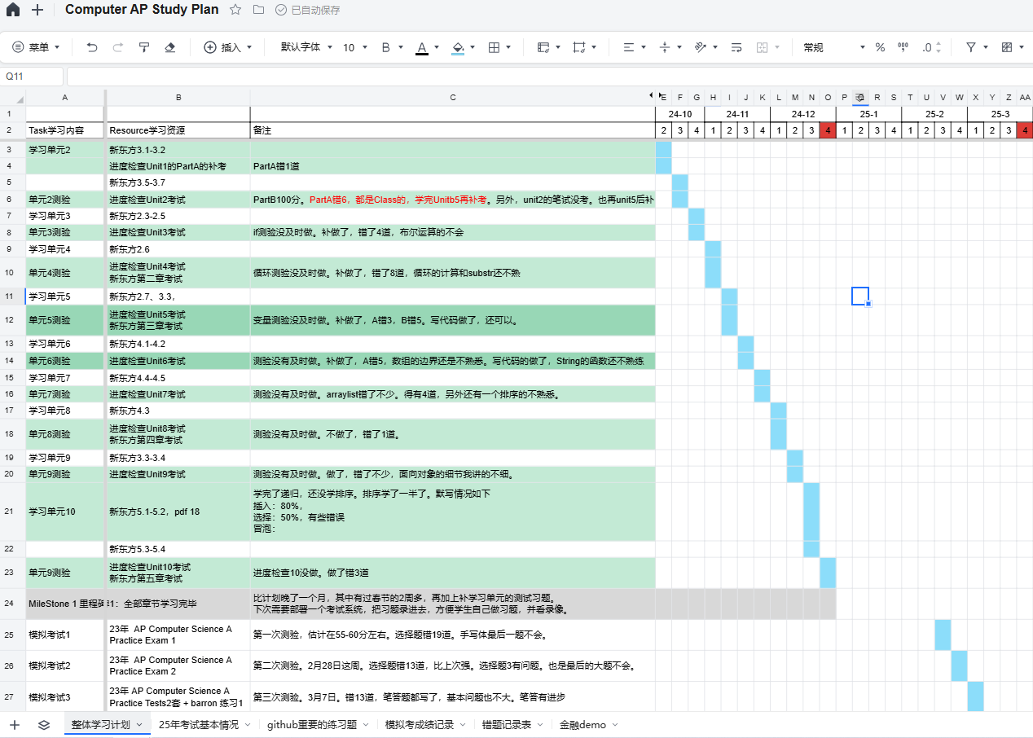This screenshot has width=1033, height=738.
Task: Select the cell '新东方5.3-5.4'
Action: click(x=178, y=549)
